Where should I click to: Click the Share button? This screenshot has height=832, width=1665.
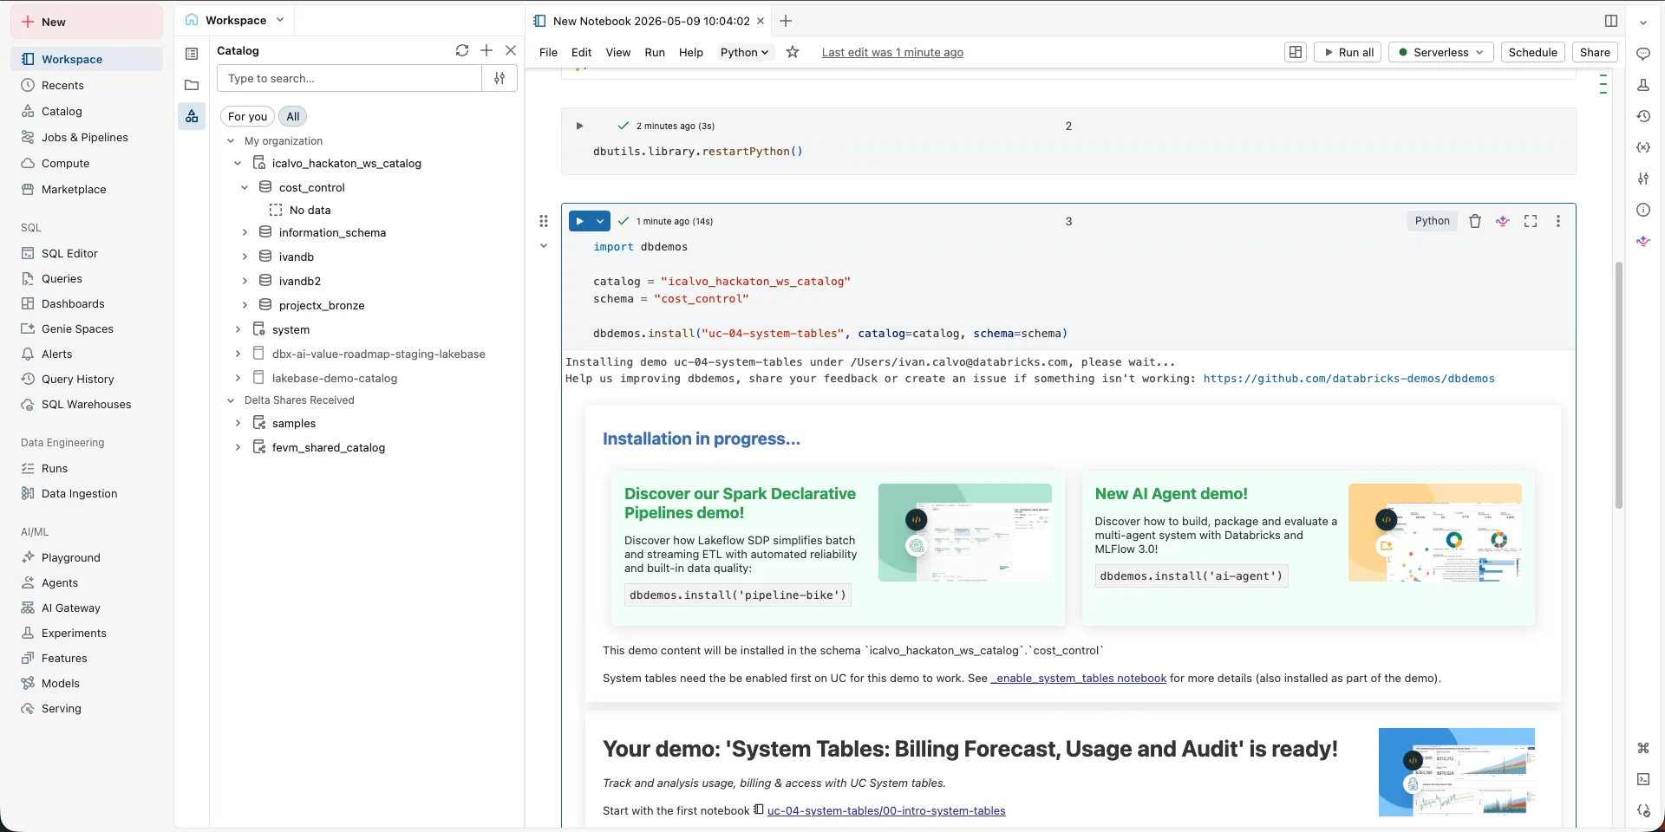[1595, 52]
